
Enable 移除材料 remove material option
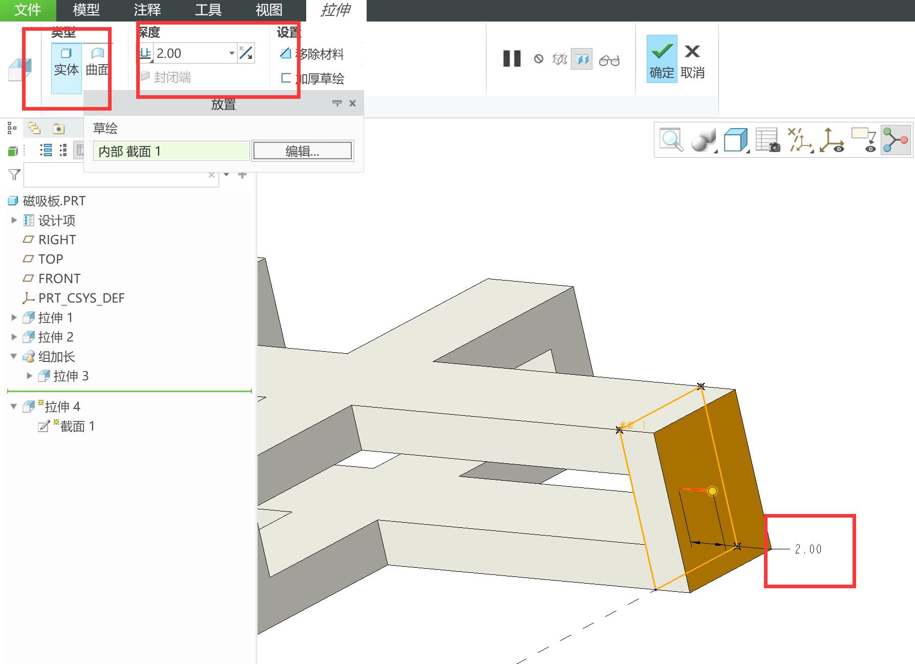312,54
